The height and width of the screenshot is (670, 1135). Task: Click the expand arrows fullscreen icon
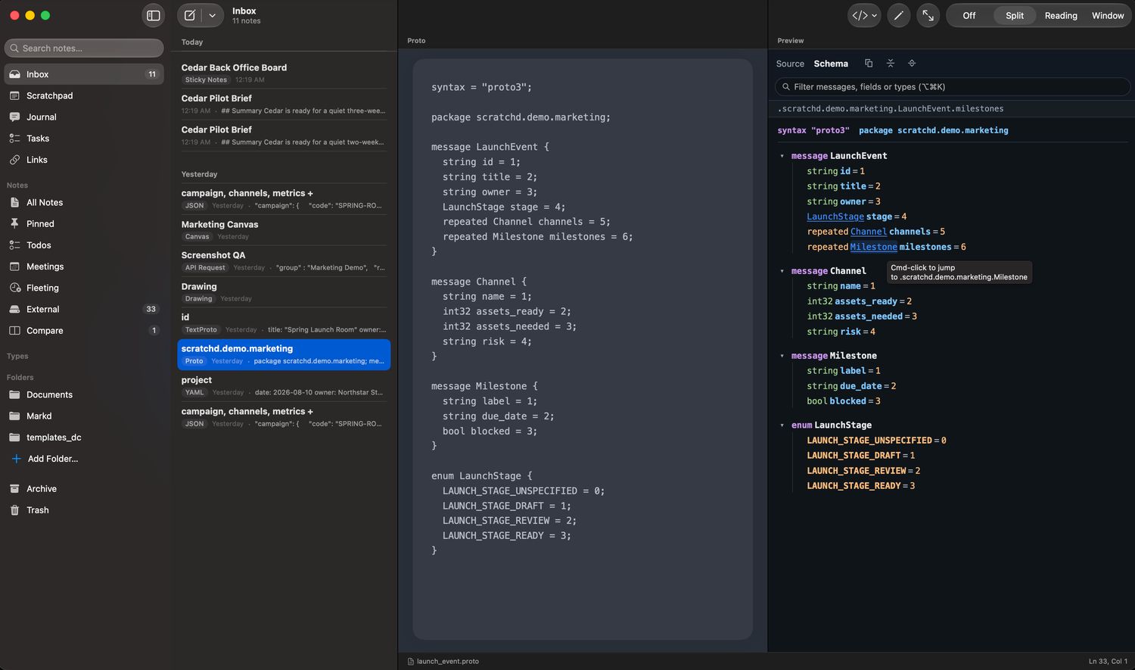click(x=928, y=15)
